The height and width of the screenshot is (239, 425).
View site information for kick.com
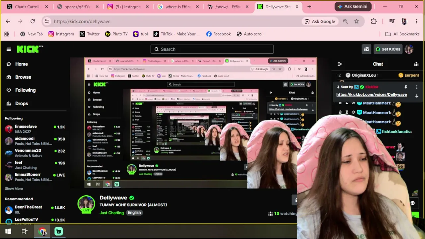pyautogui.click(x=47, y=21)
